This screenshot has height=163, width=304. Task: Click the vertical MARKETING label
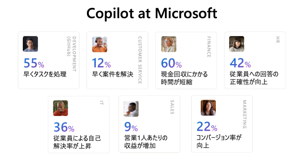tap(244, 114)
